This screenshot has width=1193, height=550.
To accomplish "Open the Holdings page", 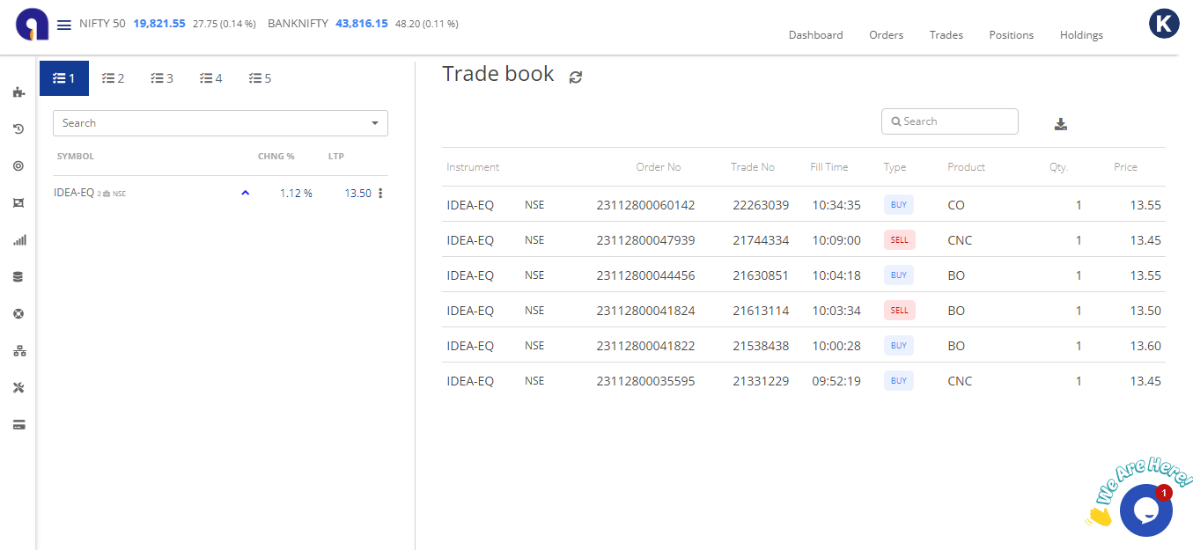I will point(1081,35).
